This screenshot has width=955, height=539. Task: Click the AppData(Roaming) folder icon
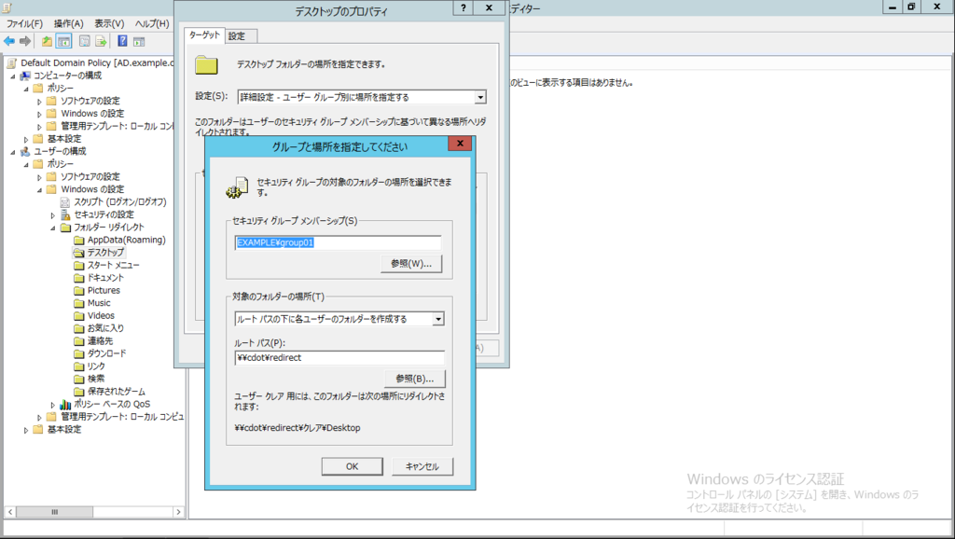[79, 240]
